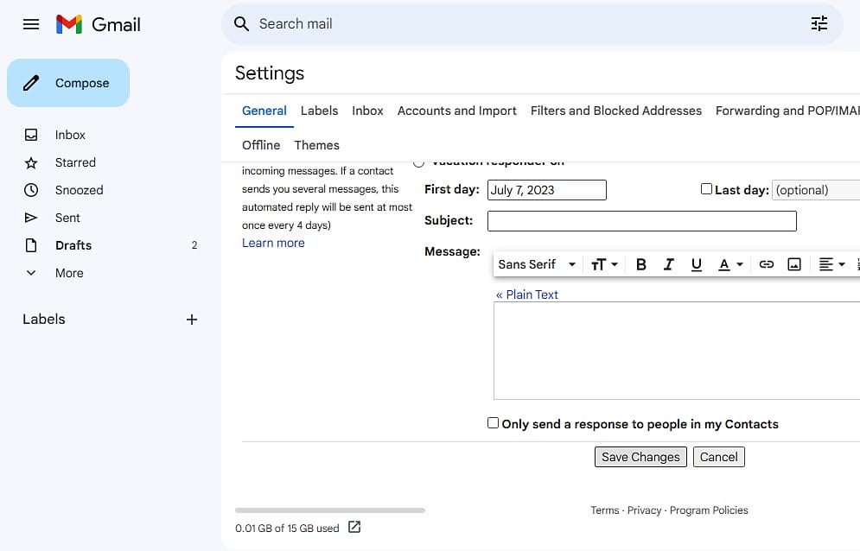The height and width of the screenshot is (551, 860).
Task: Open the Sans Serif font dropdown
Action: [536, 264]
